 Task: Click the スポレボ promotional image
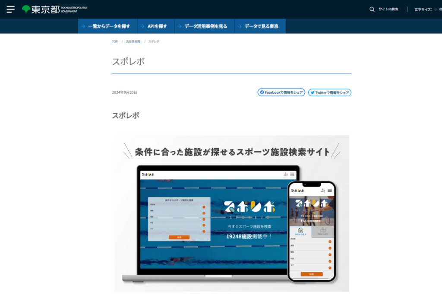coord(231,213)
